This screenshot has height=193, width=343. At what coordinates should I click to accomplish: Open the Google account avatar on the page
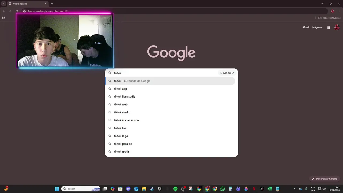pyautogui.click(x=337, y=27)
